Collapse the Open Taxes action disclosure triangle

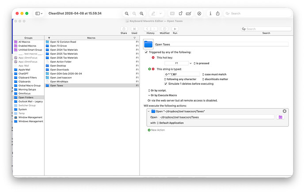tap(148, 111)
